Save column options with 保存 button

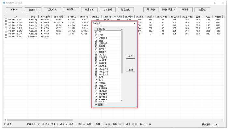click(130, 56)
